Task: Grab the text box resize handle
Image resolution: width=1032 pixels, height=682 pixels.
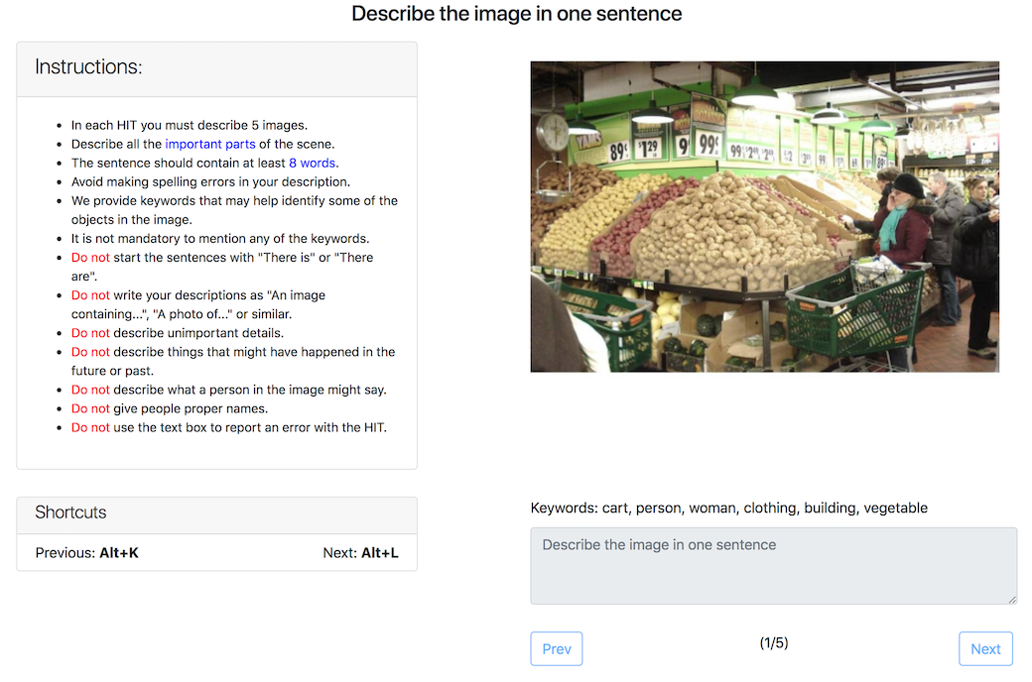Action: point(1012,600)
